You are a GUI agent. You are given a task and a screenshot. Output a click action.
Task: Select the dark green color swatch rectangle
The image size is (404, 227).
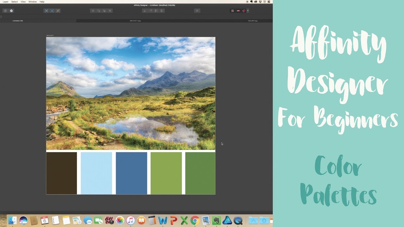click(x=200, y=173)
